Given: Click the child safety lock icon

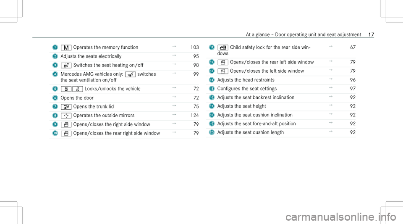Looking at the screenshot, I should (223, 47).
